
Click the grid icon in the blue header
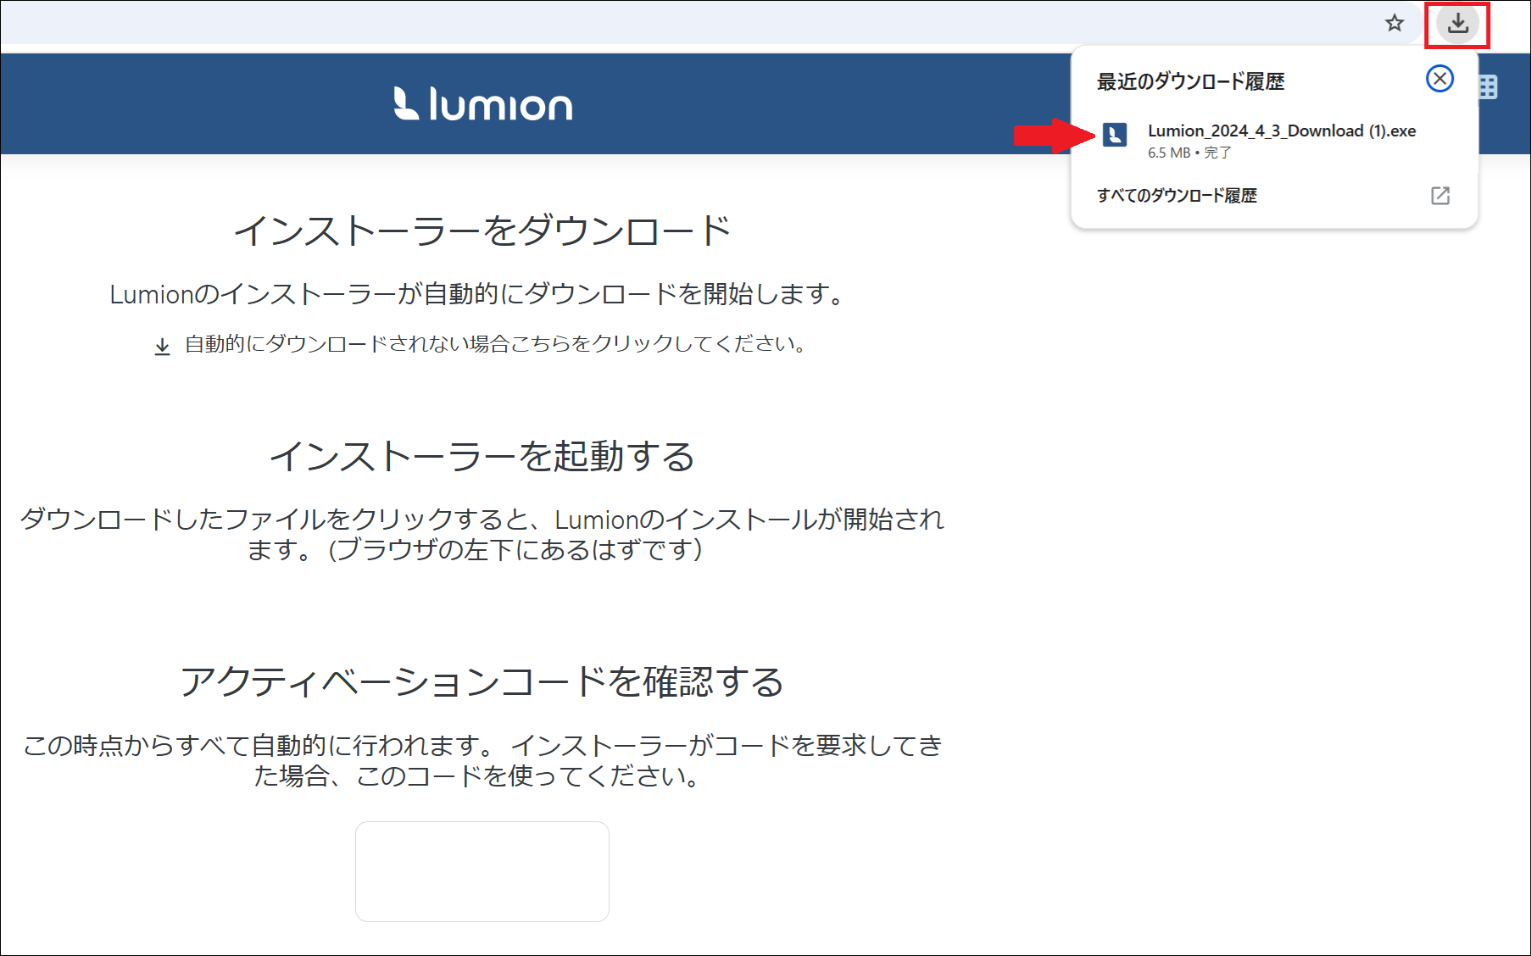pyautogui.click(x=1488, y=87)
